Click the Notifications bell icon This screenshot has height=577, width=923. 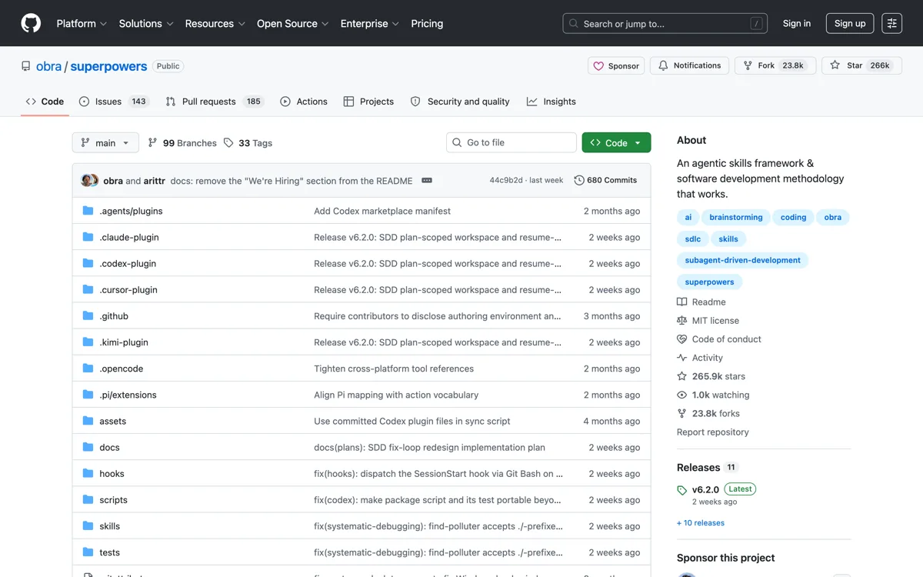click(x=663, y=65)
